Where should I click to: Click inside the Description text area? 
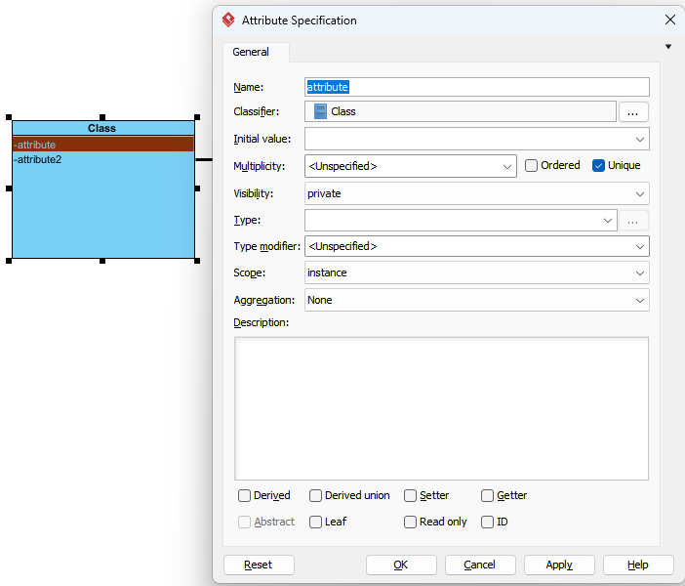coord(441,408)
